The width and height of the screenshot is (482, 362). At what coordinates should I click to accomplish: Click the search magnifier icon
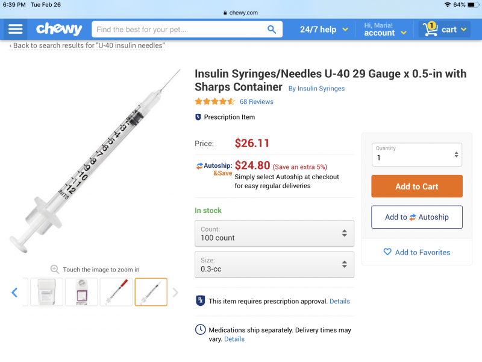(272, 29)
